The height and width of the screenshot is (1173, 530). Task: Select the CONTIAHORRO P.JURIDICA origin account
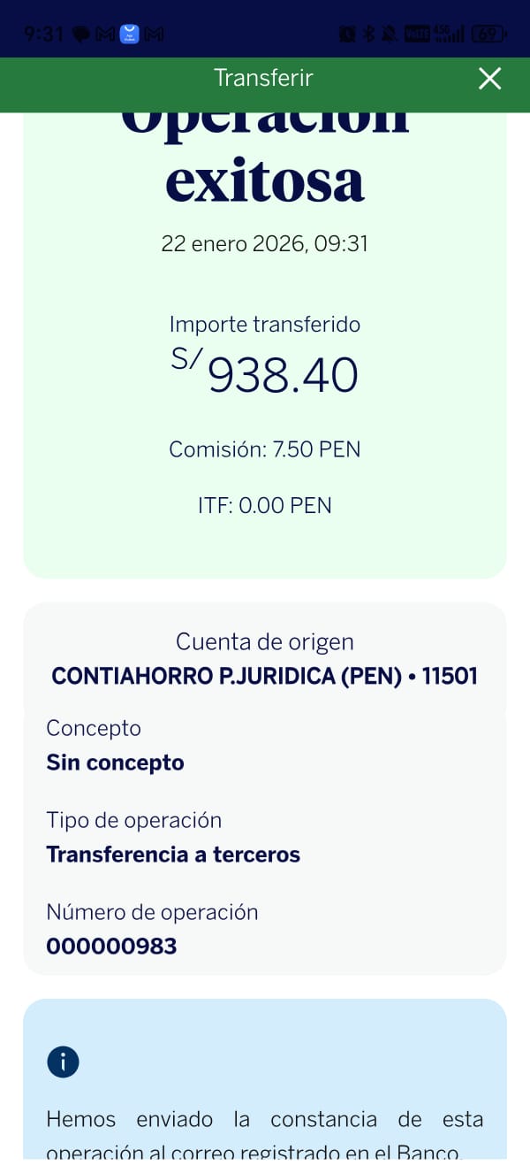pyautogui.click(x=265, y=676)
